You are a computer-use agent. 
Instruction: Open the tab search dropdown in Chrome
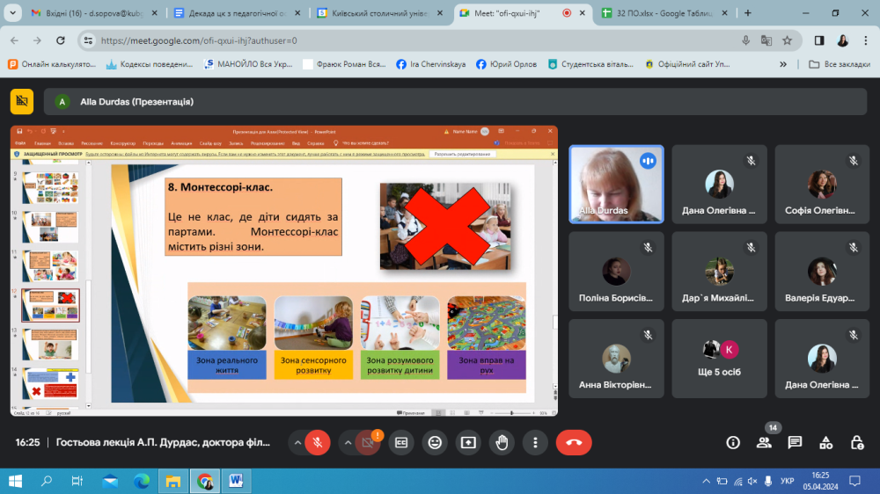[x=12, y=13]
